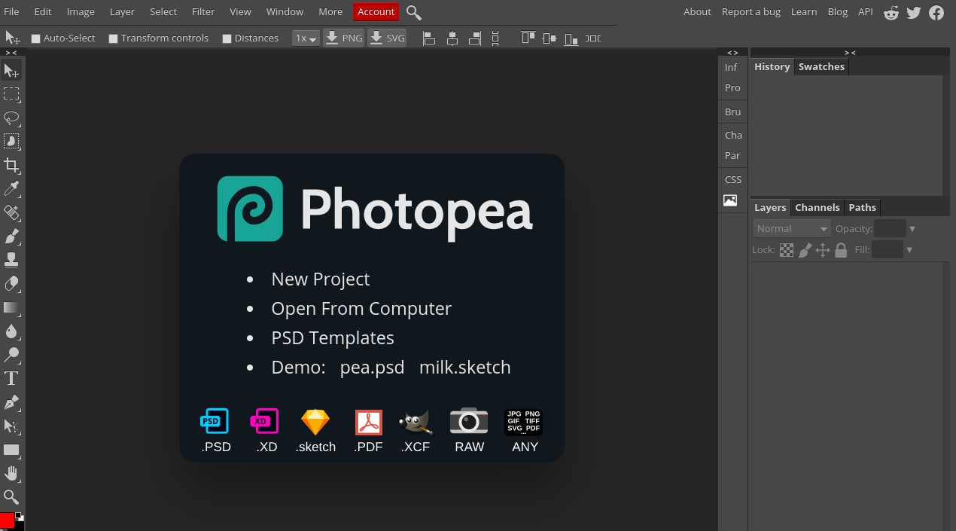956x531 pixels.
Task: Select the Clone Stamp tool
Action: click(x=11, y=261)
